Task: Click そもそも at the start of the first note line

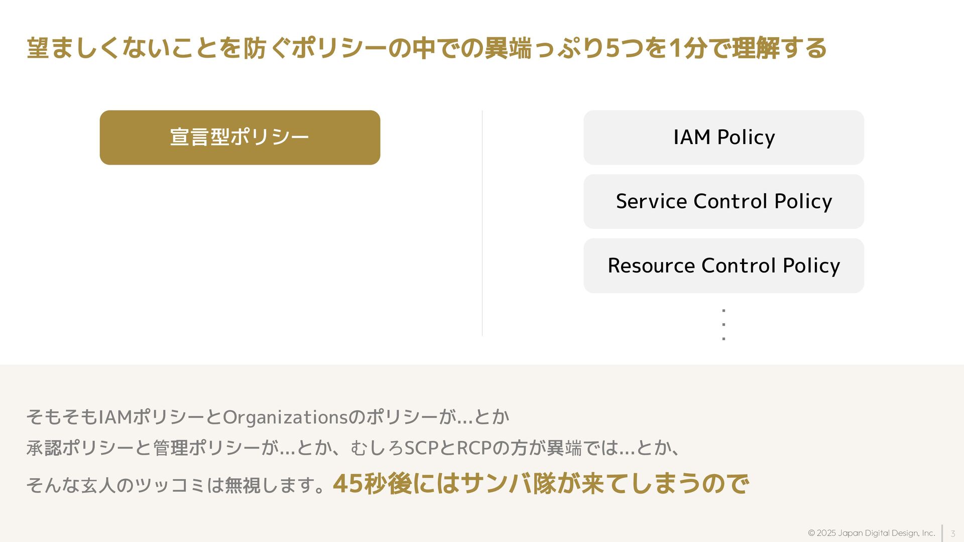Action: [62, 417]
